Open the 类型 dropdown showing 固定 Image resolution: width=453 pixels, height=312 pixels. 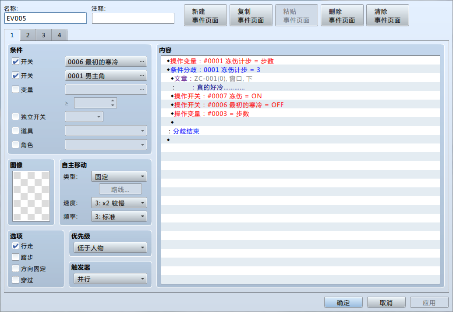tap(119, 176)
